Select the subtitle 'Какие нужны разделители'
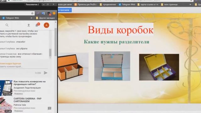Screen dimensions: 201x113 tap(117, 42)
